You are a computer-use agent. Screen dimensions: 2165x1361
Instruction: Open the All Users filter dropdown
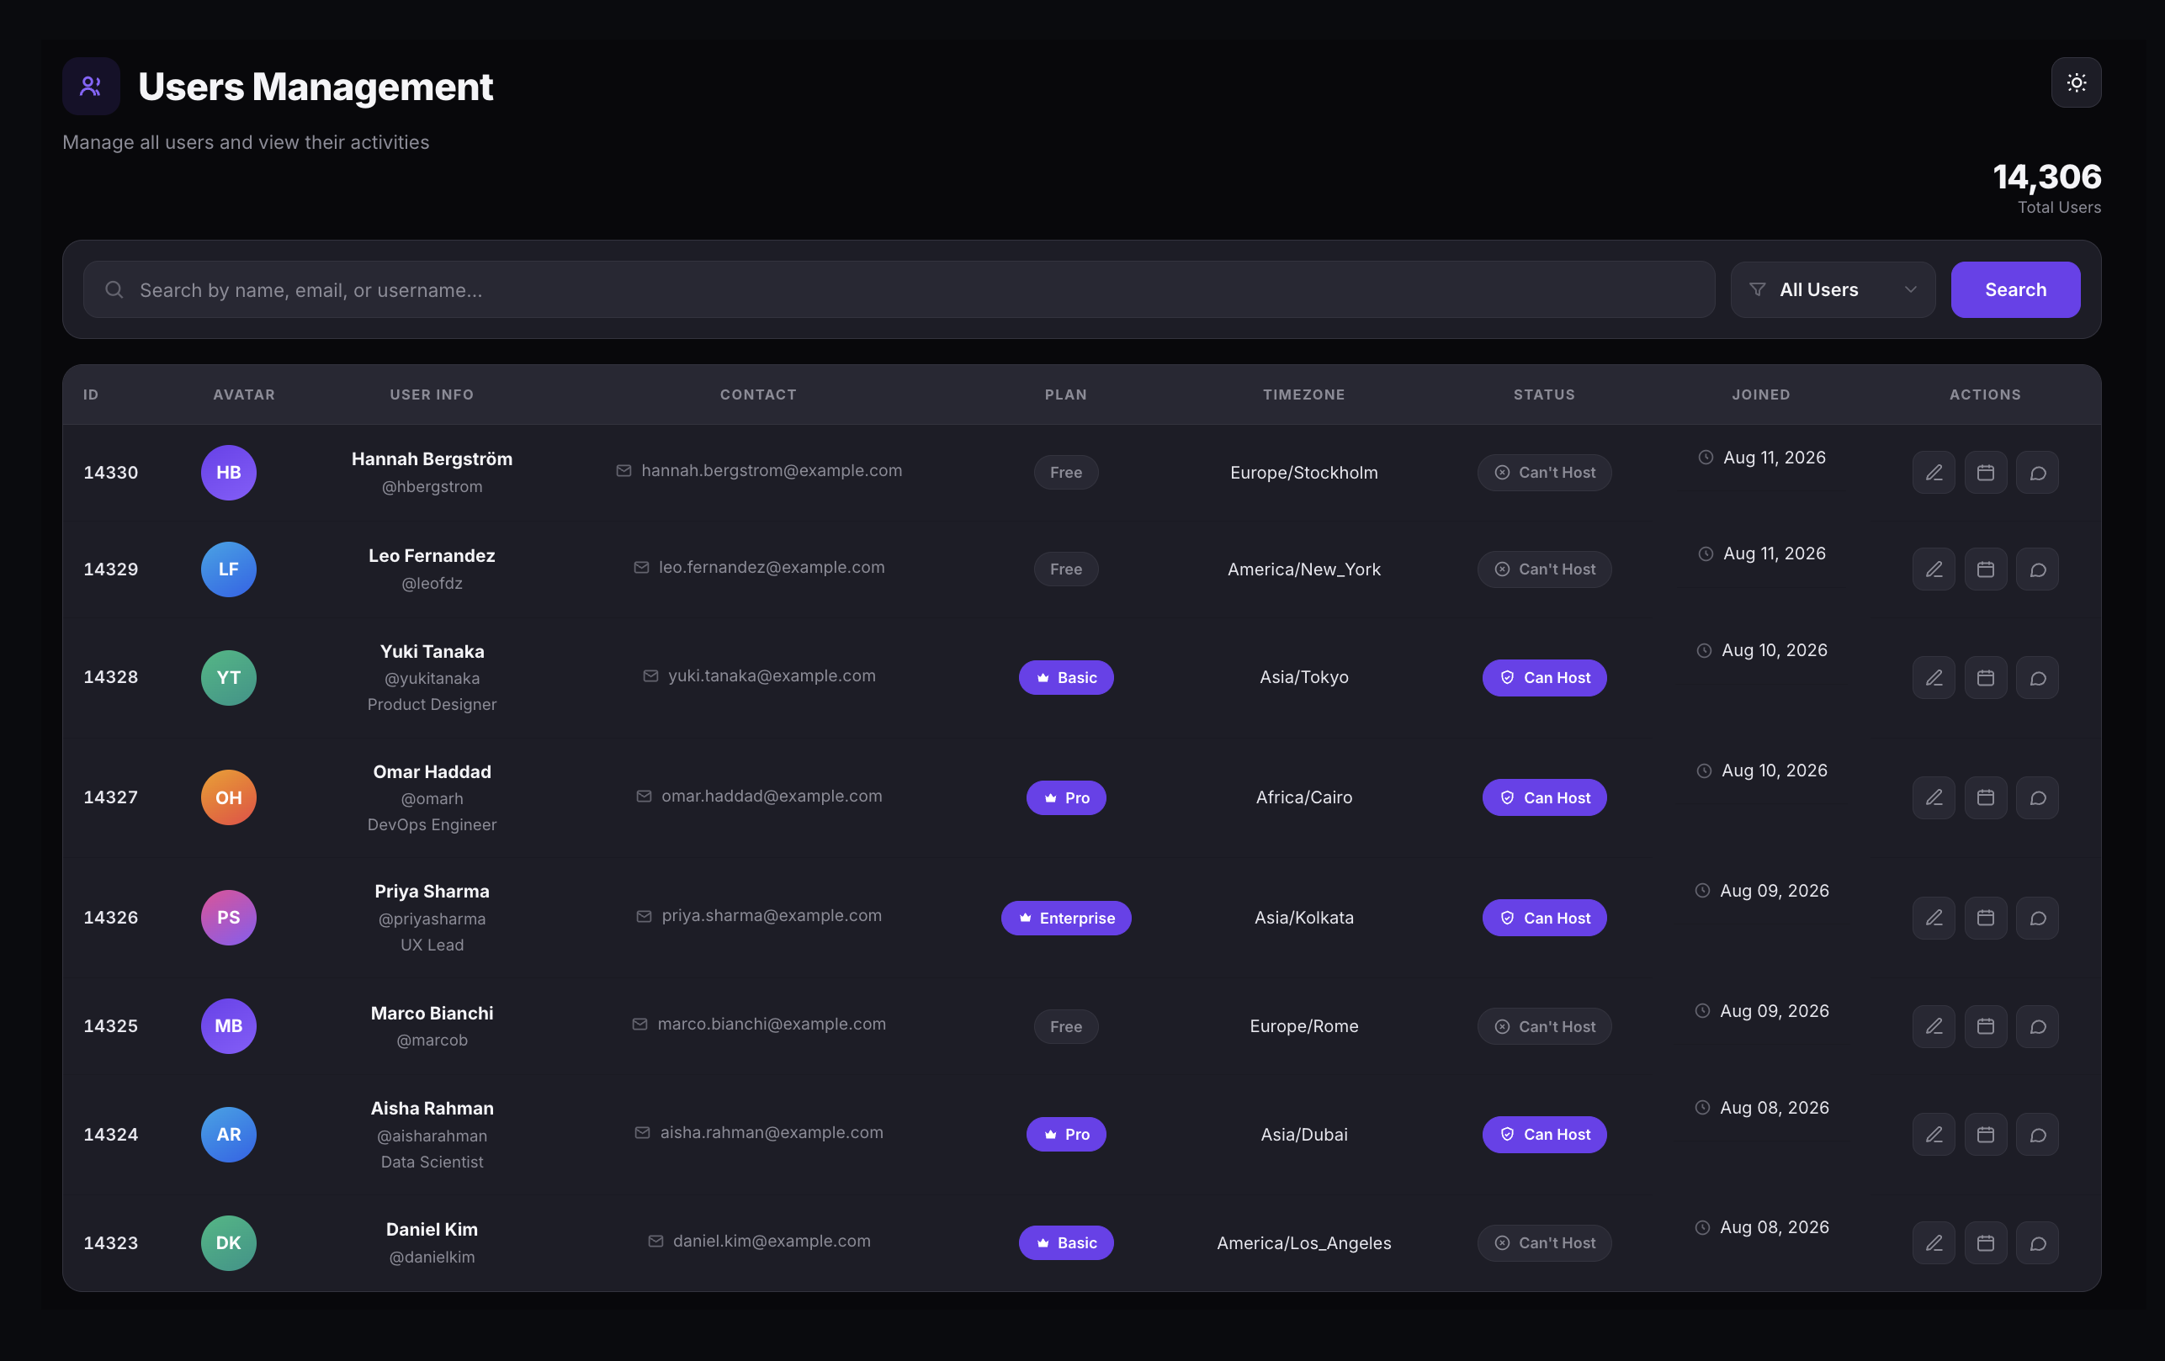(x=1833, y=289)
